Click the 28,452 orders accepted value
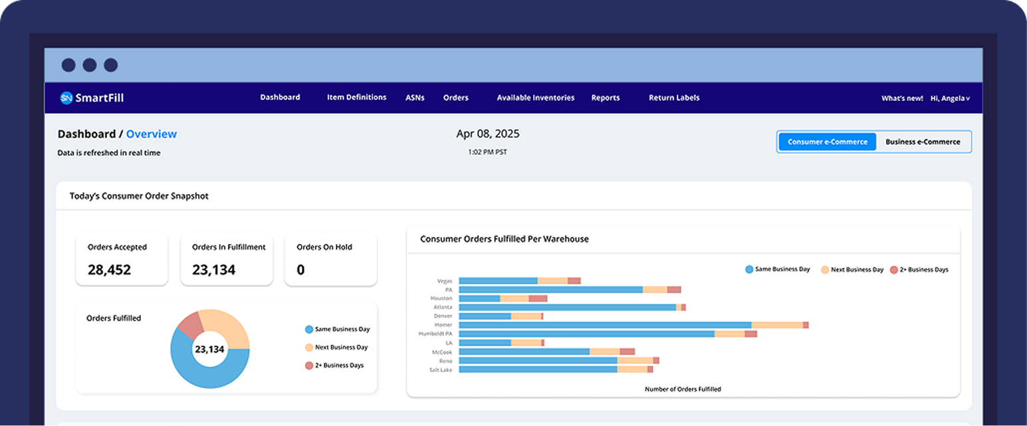The height and width of the screenshot is (426, 1027). (x=110, y=270)
